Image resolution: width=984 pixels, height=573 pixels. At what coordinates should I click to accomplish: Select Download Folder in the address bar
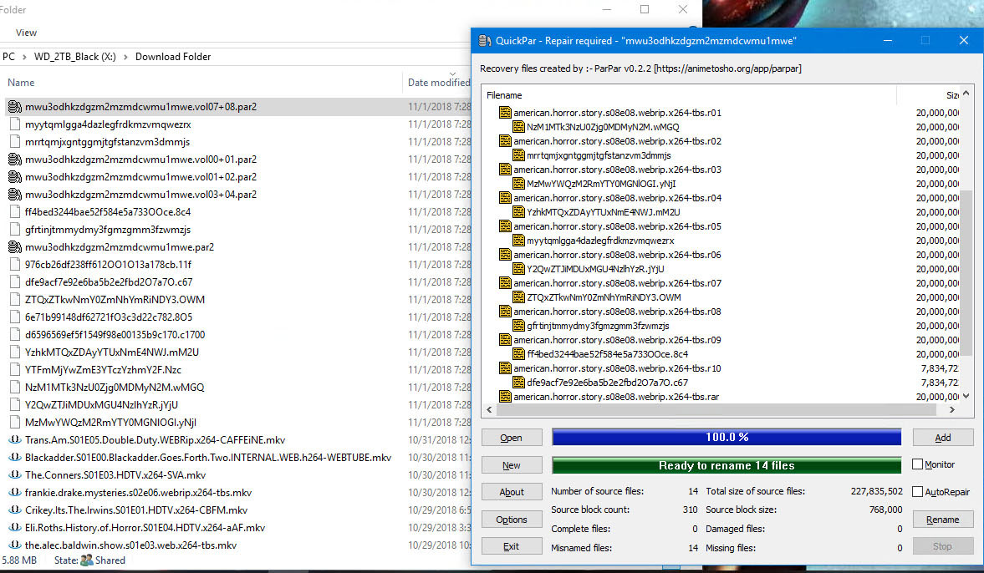173,57
